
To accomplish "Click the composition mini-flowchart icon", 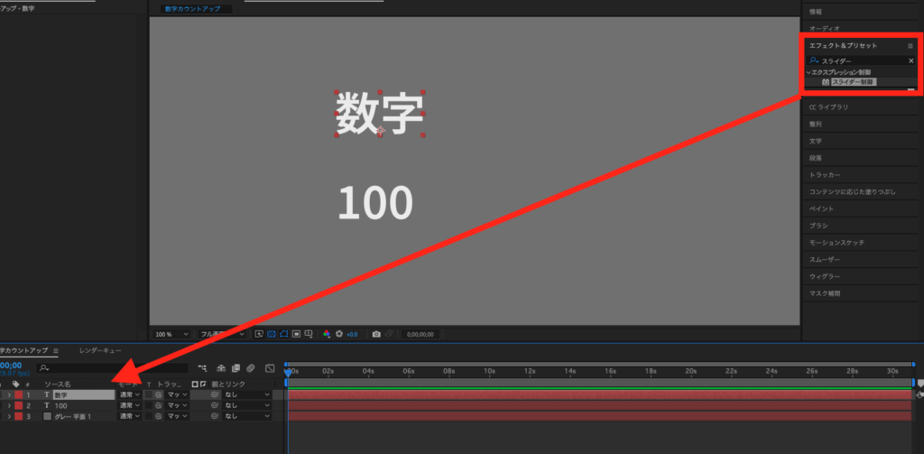I will coord(204,368).
